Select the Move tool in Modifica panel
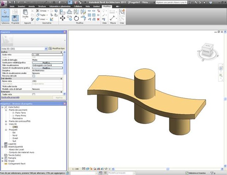Screen dimensions: 227x175 [62, 18]
